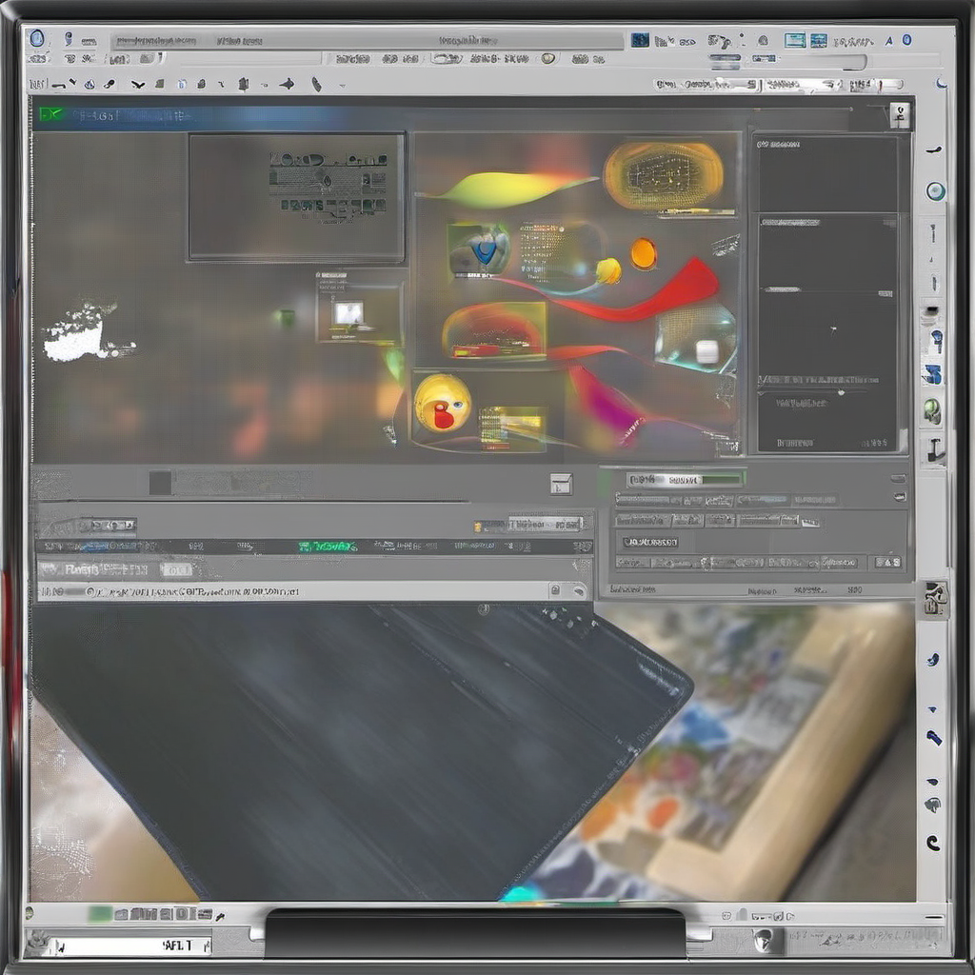Click the dark arrow icon in second toolbar row
This screenshot has height=975, width=975.
287,84
